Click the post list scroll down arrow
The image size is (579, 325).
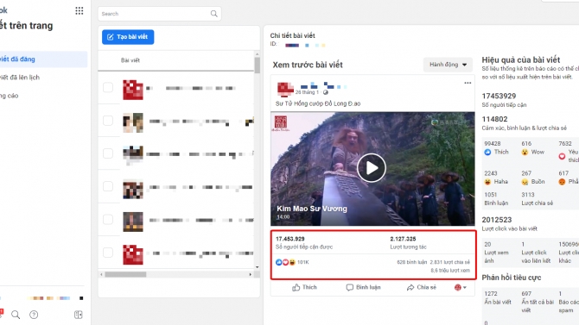[x=257, y=266]
